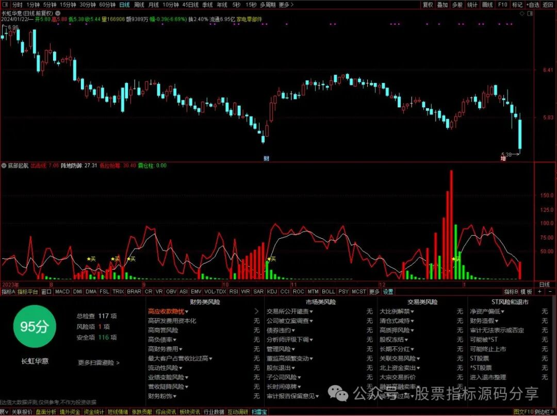
Task: Open the 模板 template button
Action: pyautogui.click(x=527, y=291)
